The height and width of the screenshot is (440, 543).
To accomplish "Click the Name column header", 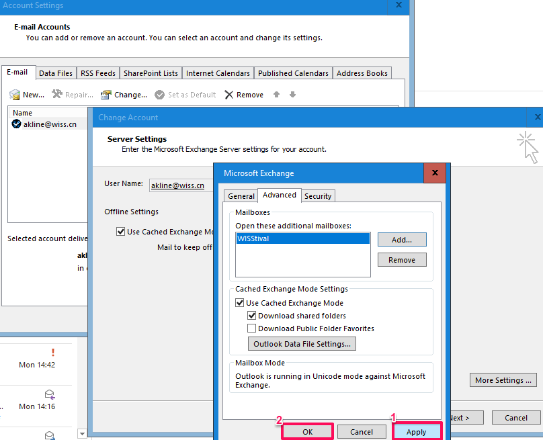I will 48,112.
